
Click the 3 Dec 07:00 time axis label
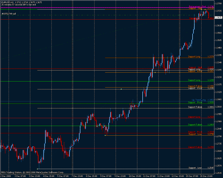tap(20, 176)
